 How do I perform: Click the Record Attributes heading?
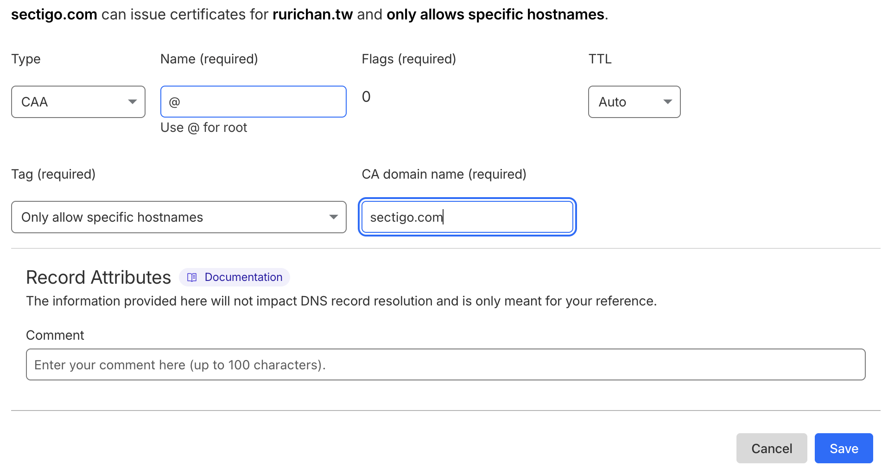(99, 278)
